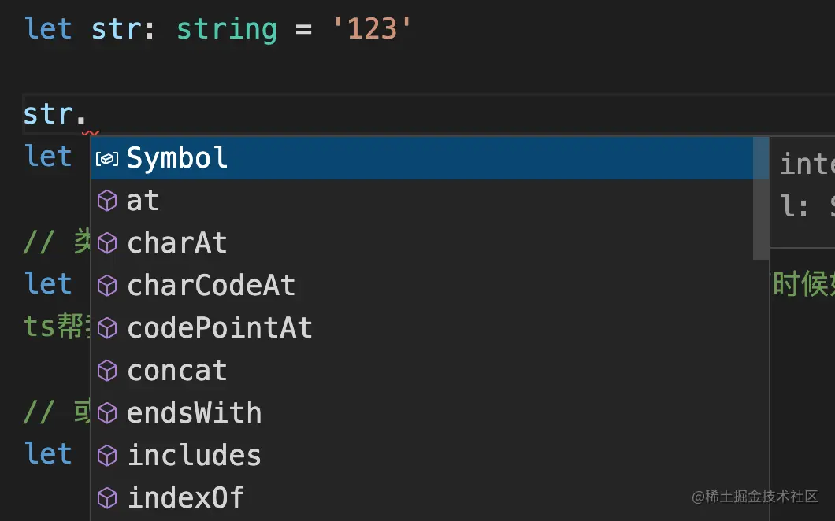Click the cube icon beside endsWith

tap(107, 413)
